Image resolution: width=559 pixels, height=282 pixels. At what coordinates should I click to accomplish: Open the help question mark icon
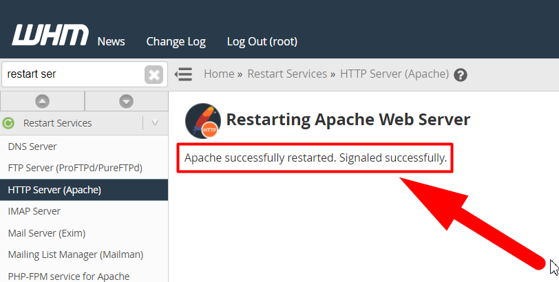pos(461,75)
